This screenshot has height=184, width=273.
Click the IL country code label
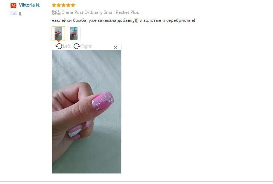[x=20, y=14]
